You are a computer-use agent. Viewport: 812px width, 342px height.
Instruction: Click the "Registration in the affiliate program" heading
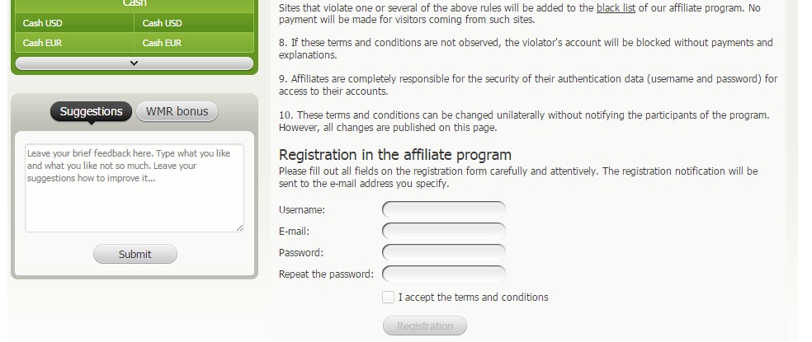click(x=395, y=155)
